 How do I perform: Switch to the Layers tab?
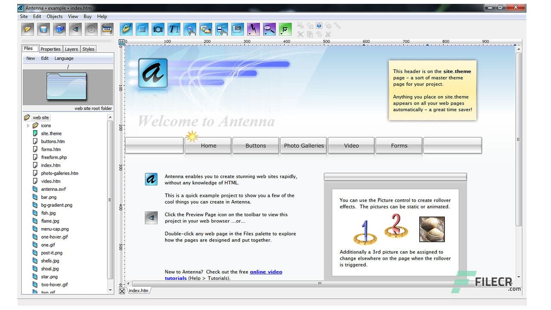tap(71, 49)
